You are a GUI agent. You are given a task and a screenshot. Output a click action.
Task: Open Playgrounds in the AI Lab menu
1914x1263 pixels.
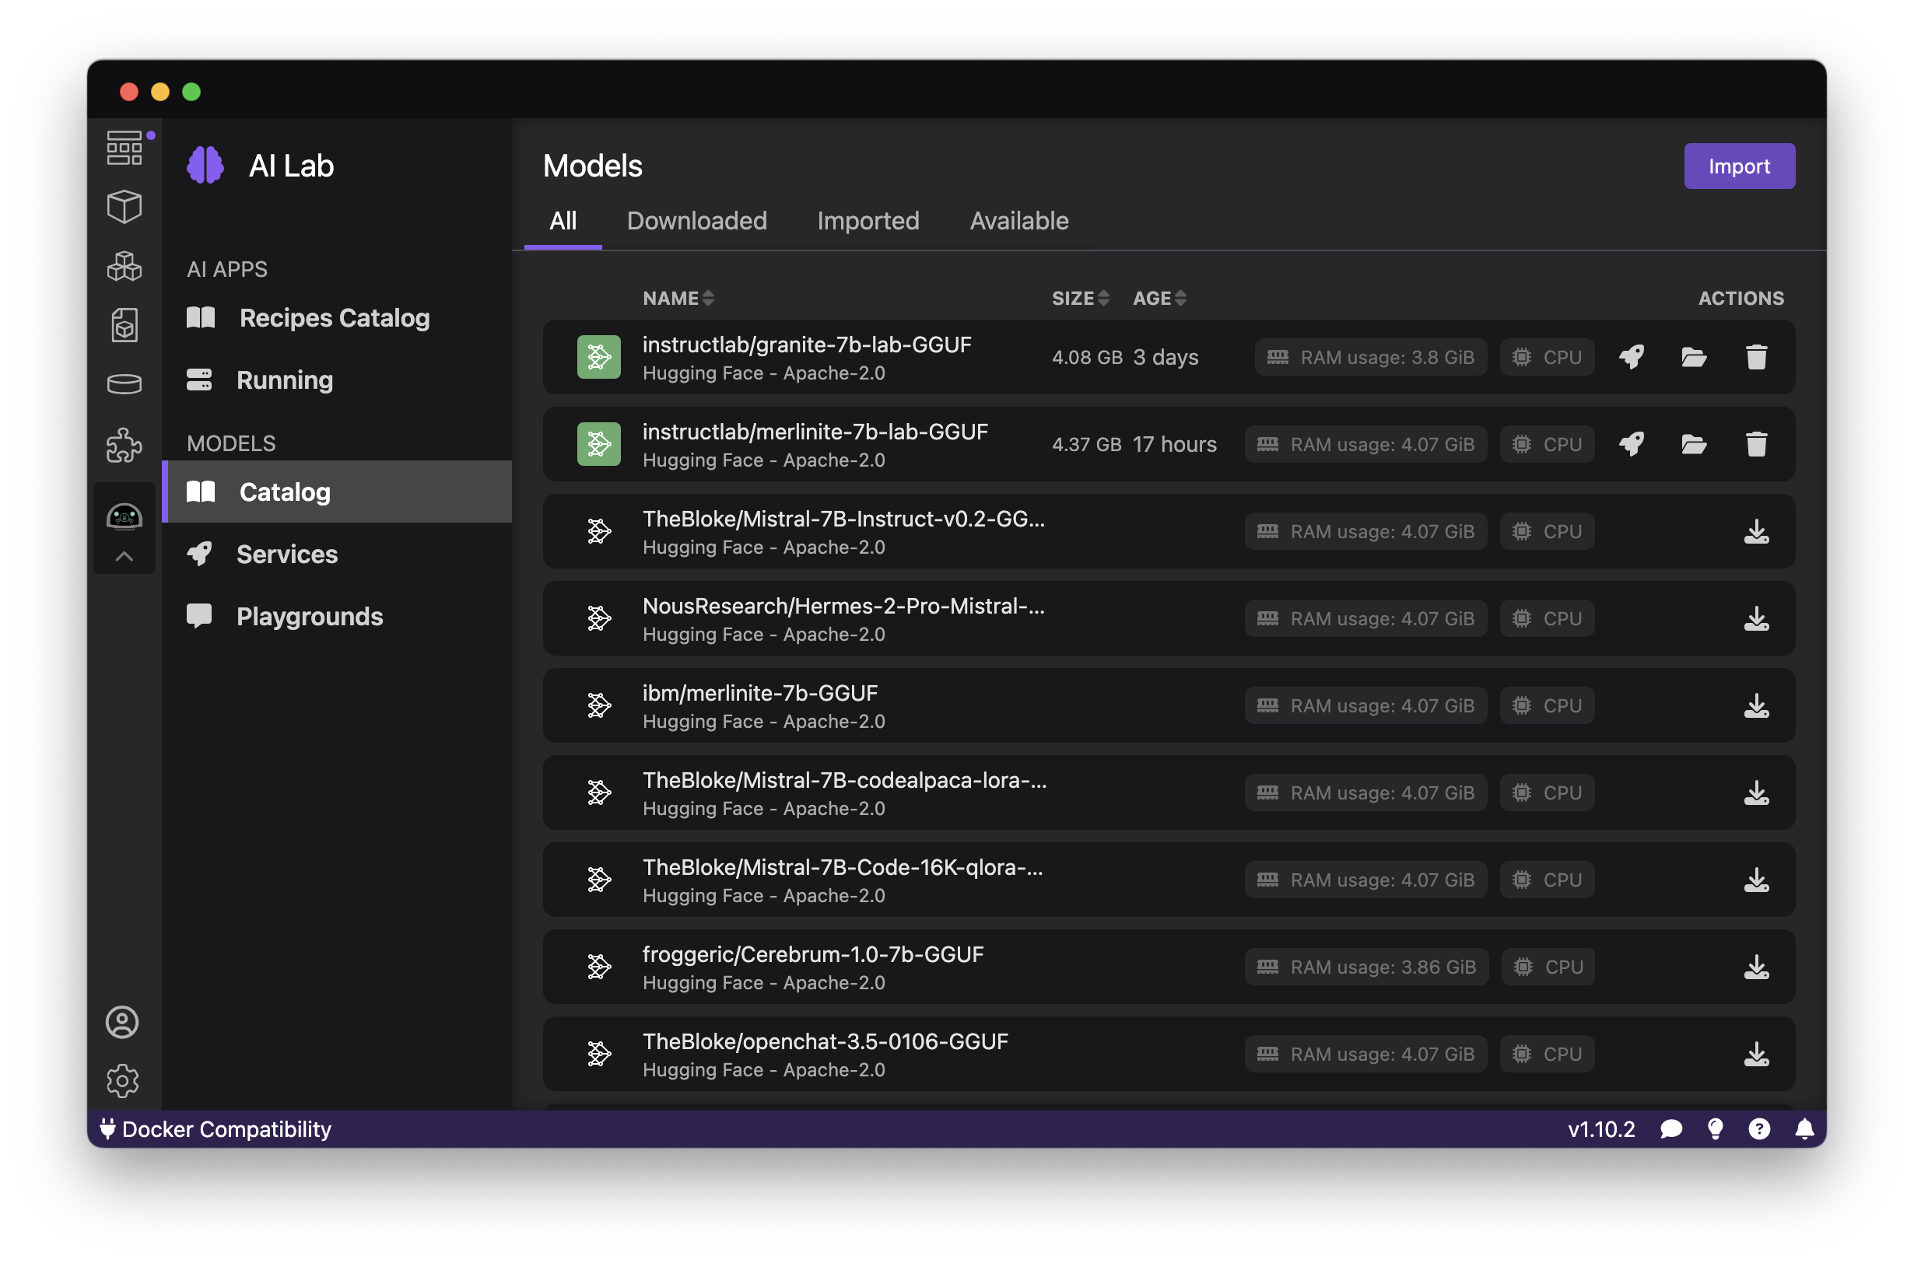click(x=310, y=616)
